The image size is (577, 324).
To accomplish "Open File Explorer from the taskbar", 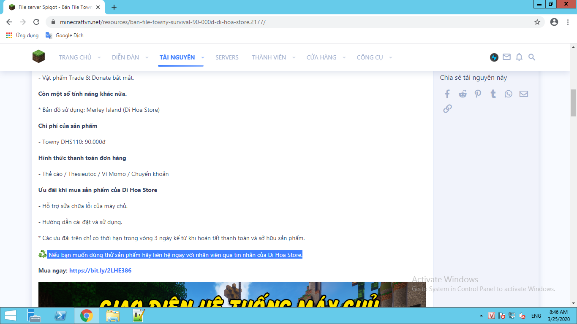I will [113, 316].
